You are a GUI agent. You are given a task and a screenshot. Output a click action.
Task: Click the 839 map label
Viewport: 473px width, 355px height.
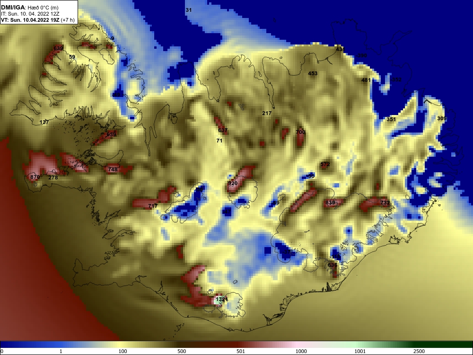pyautogui.click(x=330, y=203)
